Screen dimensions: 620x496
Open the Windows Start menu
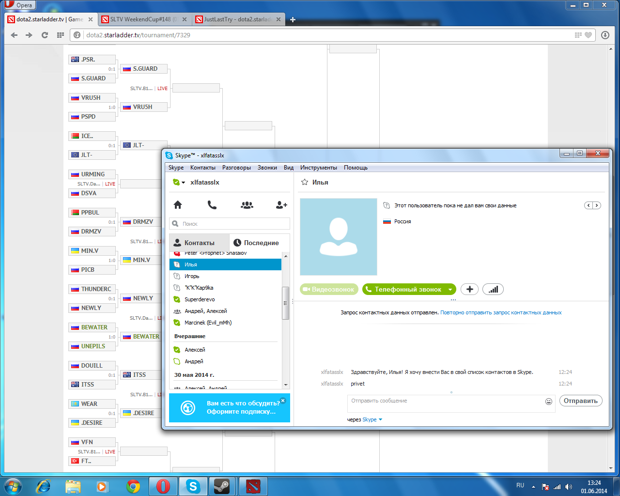pyautogui.click(x=12, y=486)
